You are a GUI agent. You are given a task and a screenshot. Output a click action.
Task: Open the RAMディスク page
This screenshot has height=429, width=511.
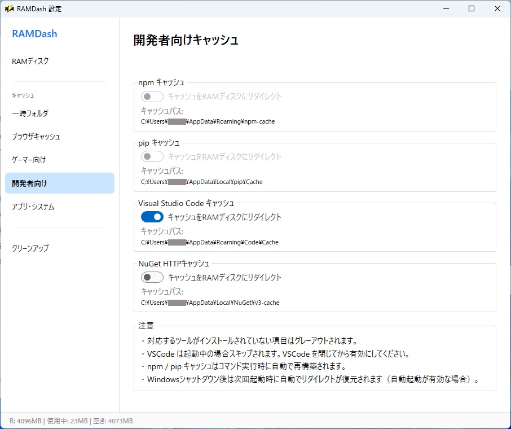pos(30,61)
